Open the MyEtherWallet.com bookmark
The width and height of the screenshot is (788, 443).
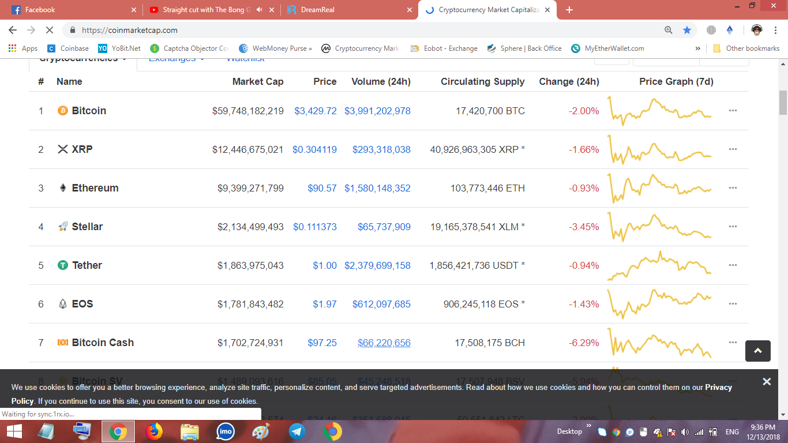tap(607, 48)
